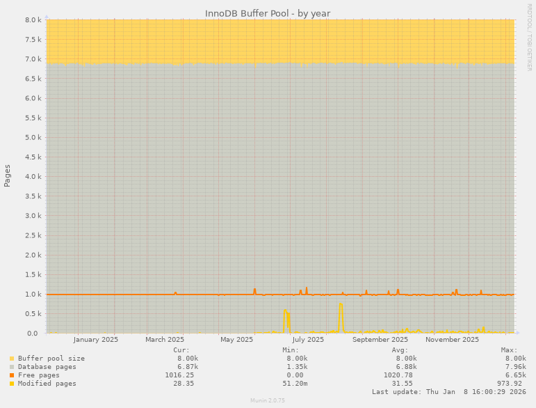
Task: Click the tallest Modified pages spike in August
Action: click(x=341, y=317)
